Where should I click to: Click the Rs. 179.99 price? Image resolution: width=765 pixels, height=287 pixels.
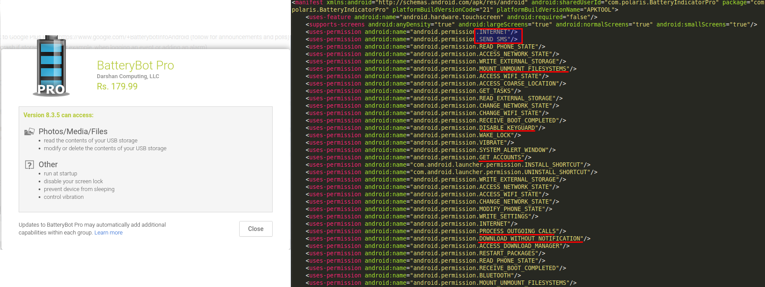[117, 86]
